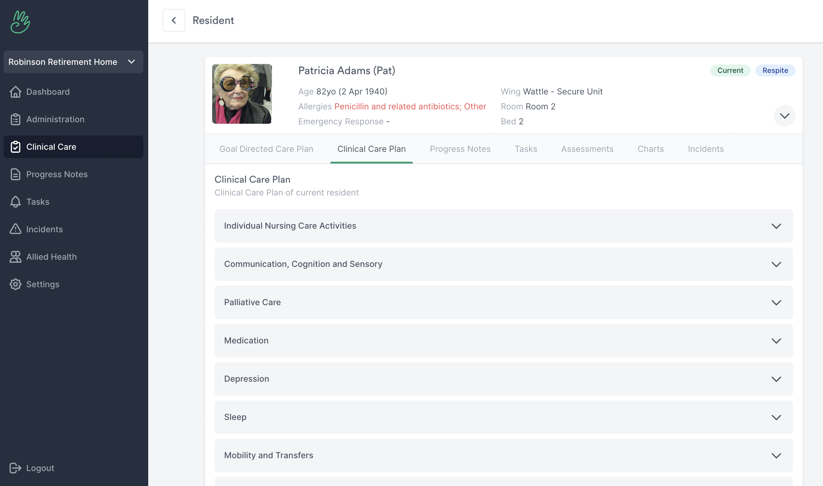The image size is (823, 486).
Task: Open Administration via its clipboard icon
Action: (15, 119)
